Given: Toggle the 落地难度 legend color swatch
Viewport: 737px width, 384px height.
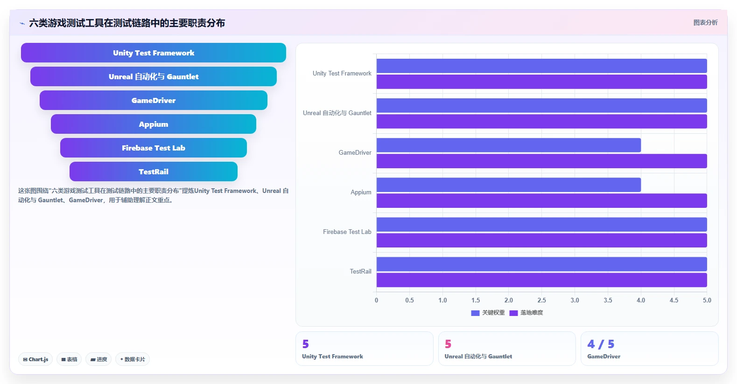Looking at the screenshot, I should tap(513, 313).
